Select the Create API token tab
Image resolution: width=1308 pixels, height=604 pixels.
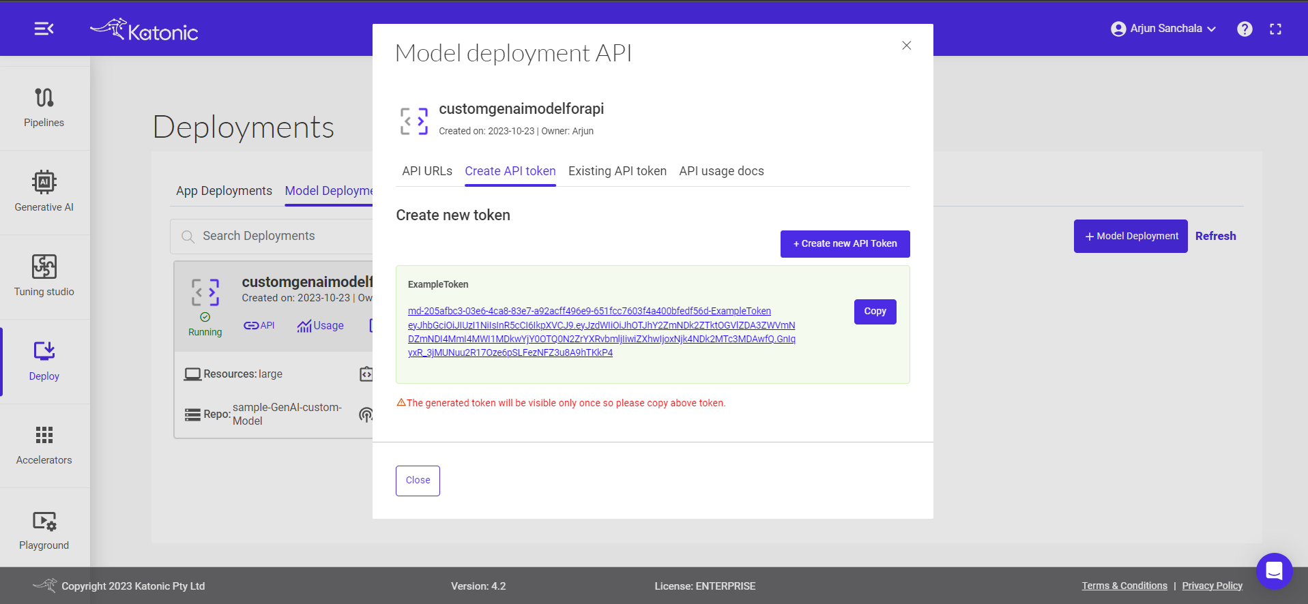[x=510, y=171]
